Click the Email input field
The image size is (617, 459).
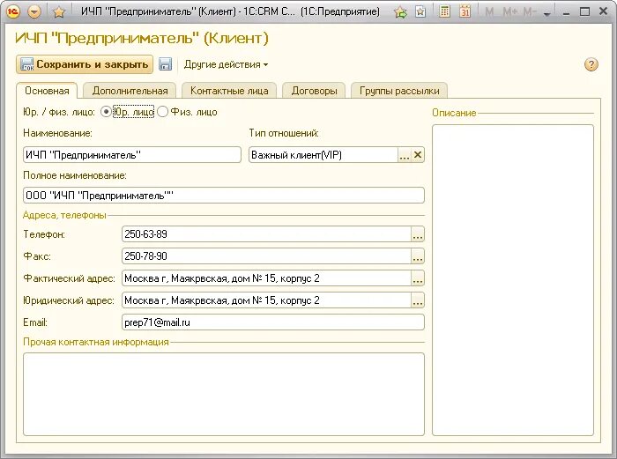[x=273, y=322]
